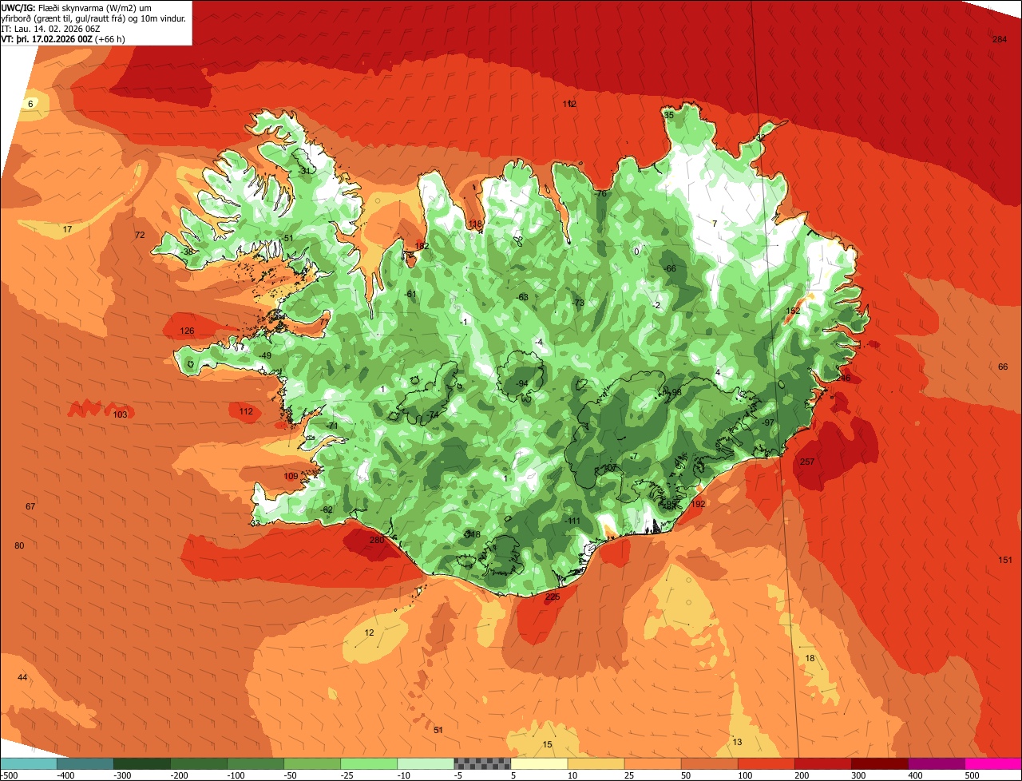This screenshot has width=1022, height=781.
Task: Select the -61 value in Northwest Iceland
Action: (411, 294)
